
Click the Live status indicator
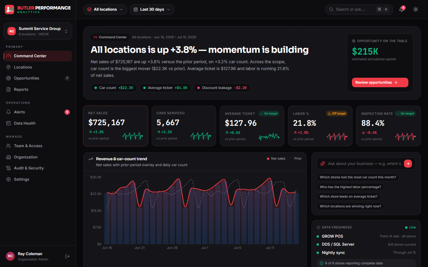pyautogui.click(x=410, y=228)
